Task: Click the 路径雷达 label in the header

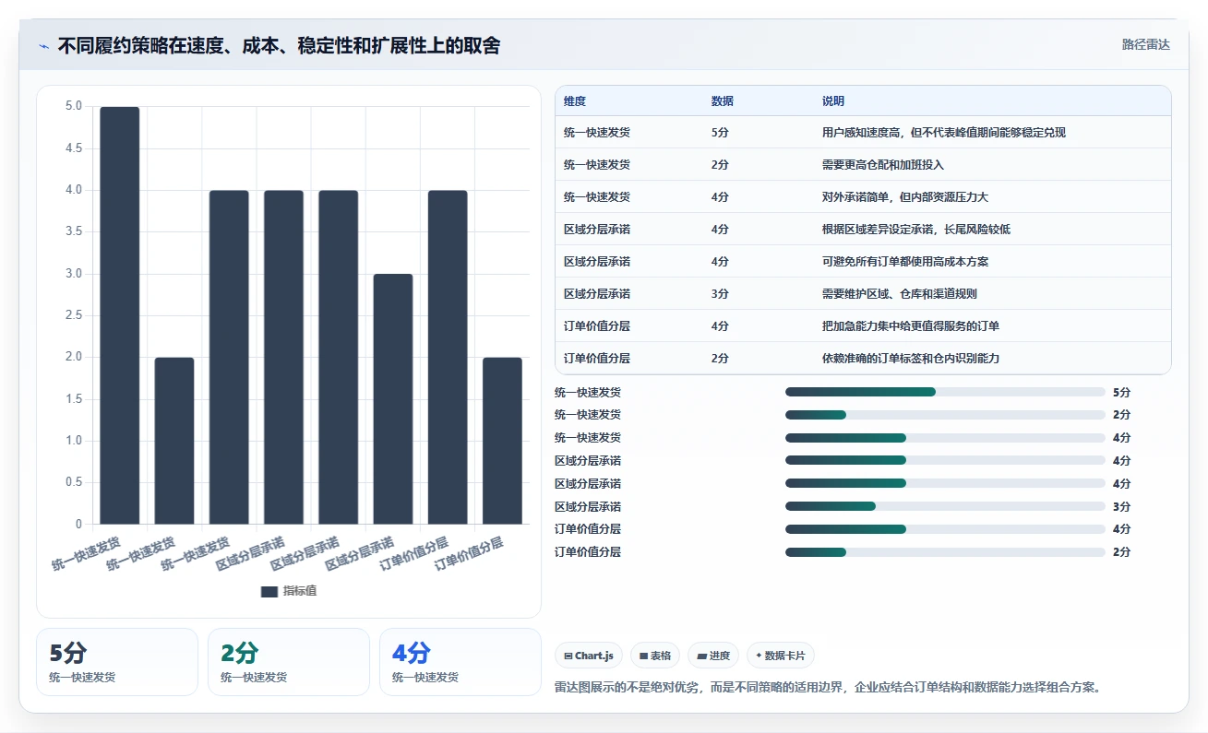Action: [1145, 44]
